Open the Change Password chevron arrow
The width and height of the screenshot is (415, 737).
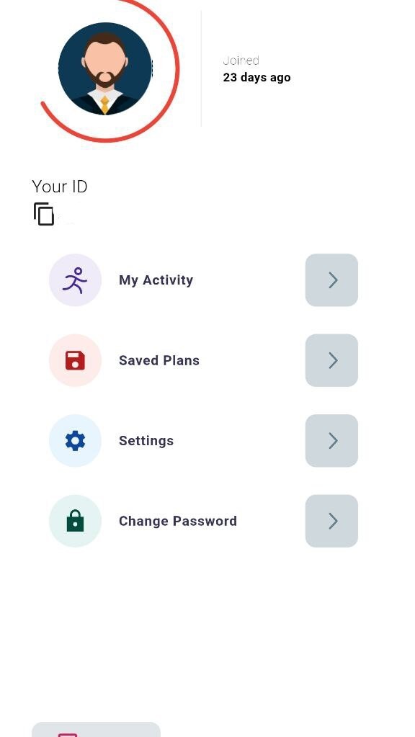coord(332,521)
